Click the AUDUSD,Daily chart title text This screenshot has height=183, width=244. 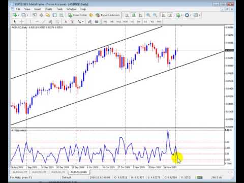19,27
